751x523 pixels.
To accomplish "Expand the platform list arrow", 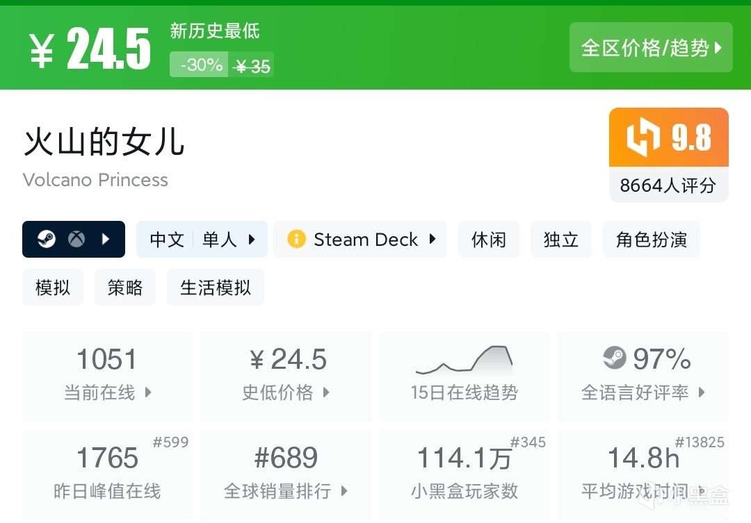I will 106,240.
